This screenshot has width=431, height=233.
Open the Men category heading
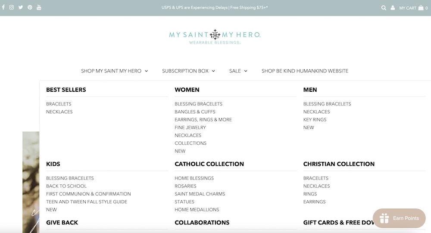point(310,90)
